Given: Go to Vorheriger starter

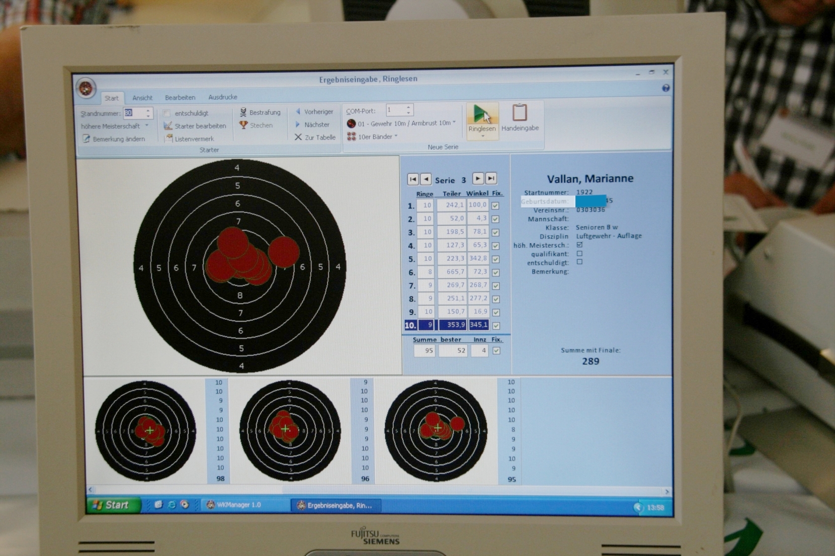Looking at the screenshot, I should (x=298, y=112).
